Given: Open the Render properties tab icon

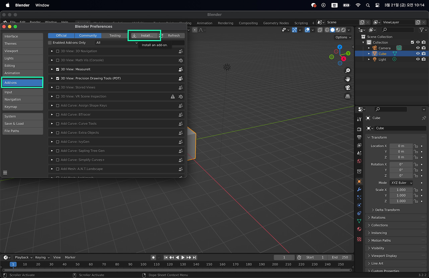Looking at the screenshot, I should pos(359,129).
